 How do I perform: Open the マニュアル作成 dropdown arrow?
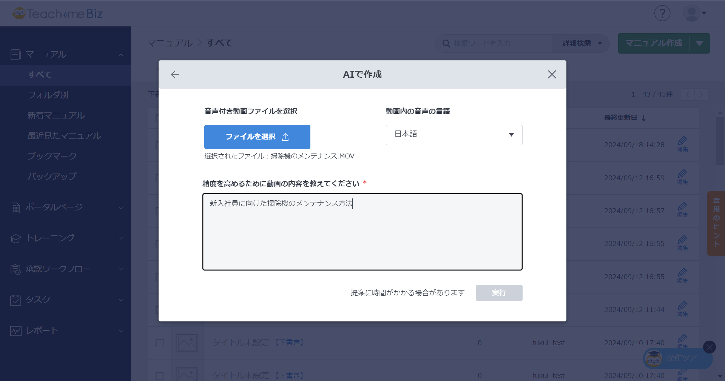point(700,43)
